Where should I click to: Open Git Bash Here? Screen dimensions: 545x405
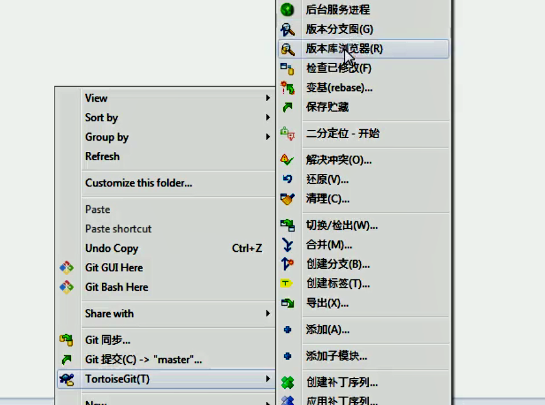point(166,287)
